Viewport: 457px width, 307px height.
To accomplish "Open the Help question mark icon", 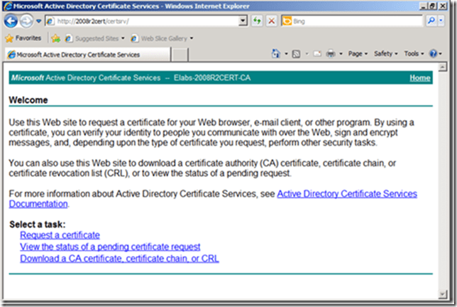I will point(433,54).
